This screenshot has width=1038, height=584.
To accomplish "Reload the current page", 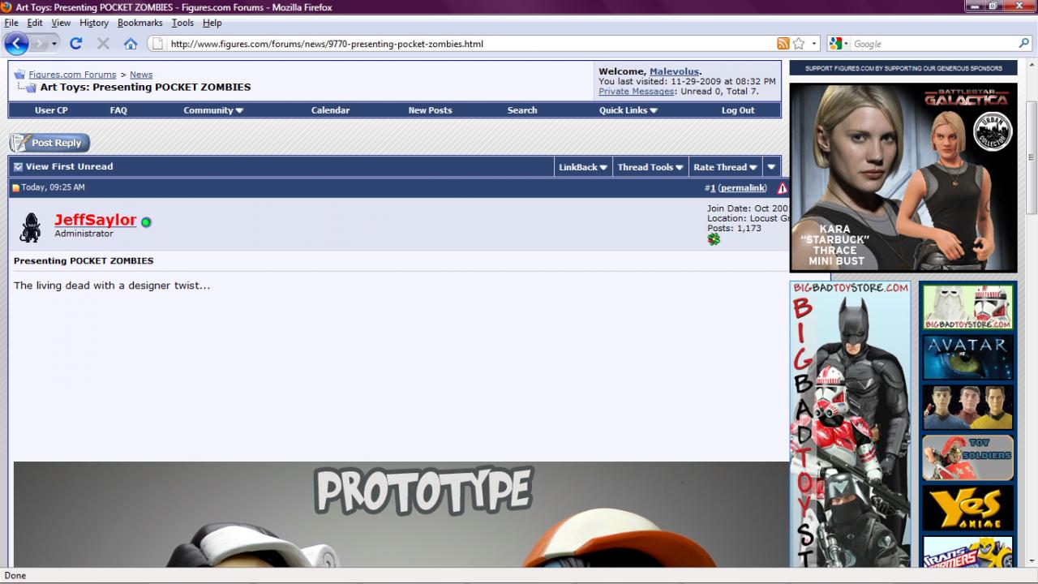I will (x=76, y=44).
